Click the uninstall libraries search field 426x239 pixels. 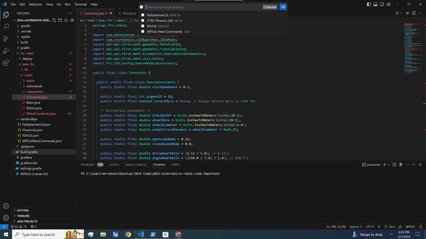click(203, 7)
